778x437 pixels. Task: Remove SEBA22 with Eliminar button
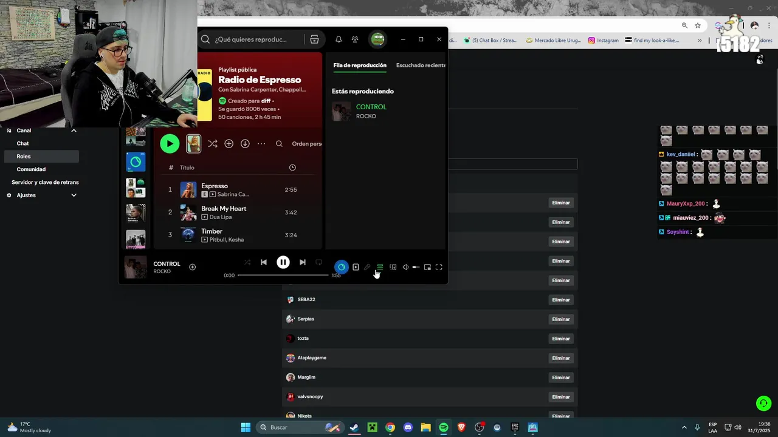coord(561,300)
